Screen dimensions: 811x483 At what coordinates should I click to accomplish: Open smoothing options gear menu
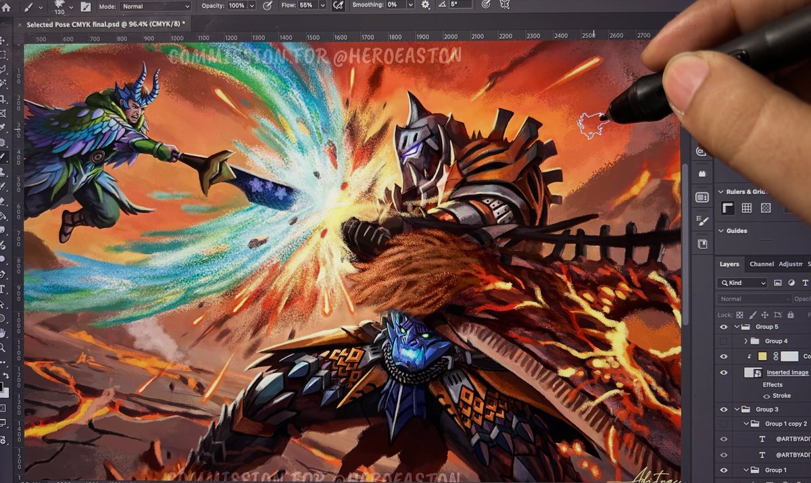point(425,5)
